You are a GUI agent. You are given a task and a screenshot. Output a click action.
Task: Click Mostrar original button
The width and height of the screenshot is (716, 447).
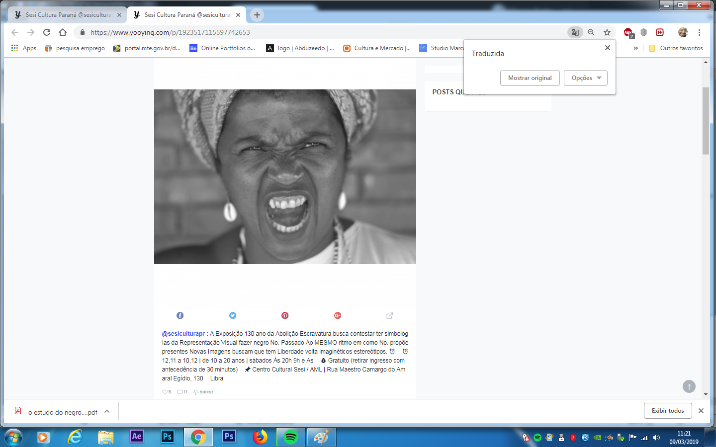click(x=530, y=78)
